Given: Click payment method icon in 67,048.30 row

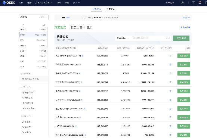Looking at the screenshot, I should pos(170,135).
